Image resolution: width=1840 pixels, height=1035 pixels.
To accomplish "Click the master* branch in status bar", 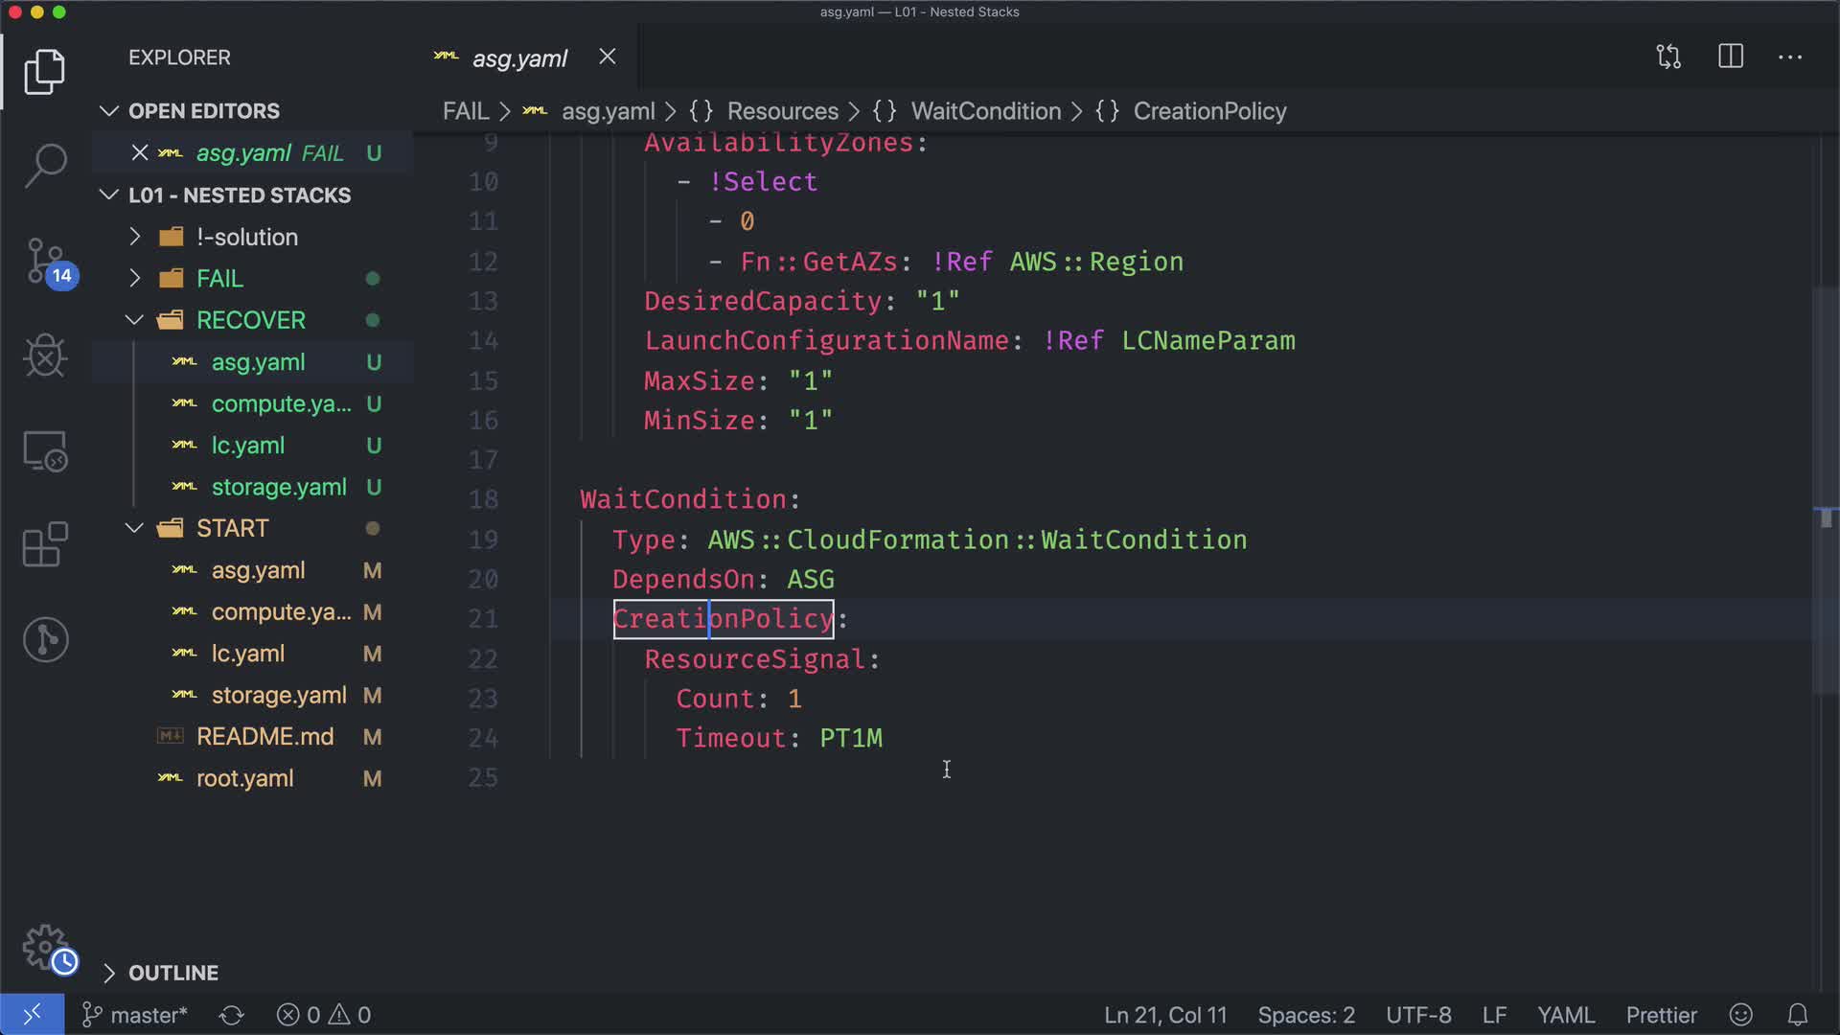I will point(136,1015).
